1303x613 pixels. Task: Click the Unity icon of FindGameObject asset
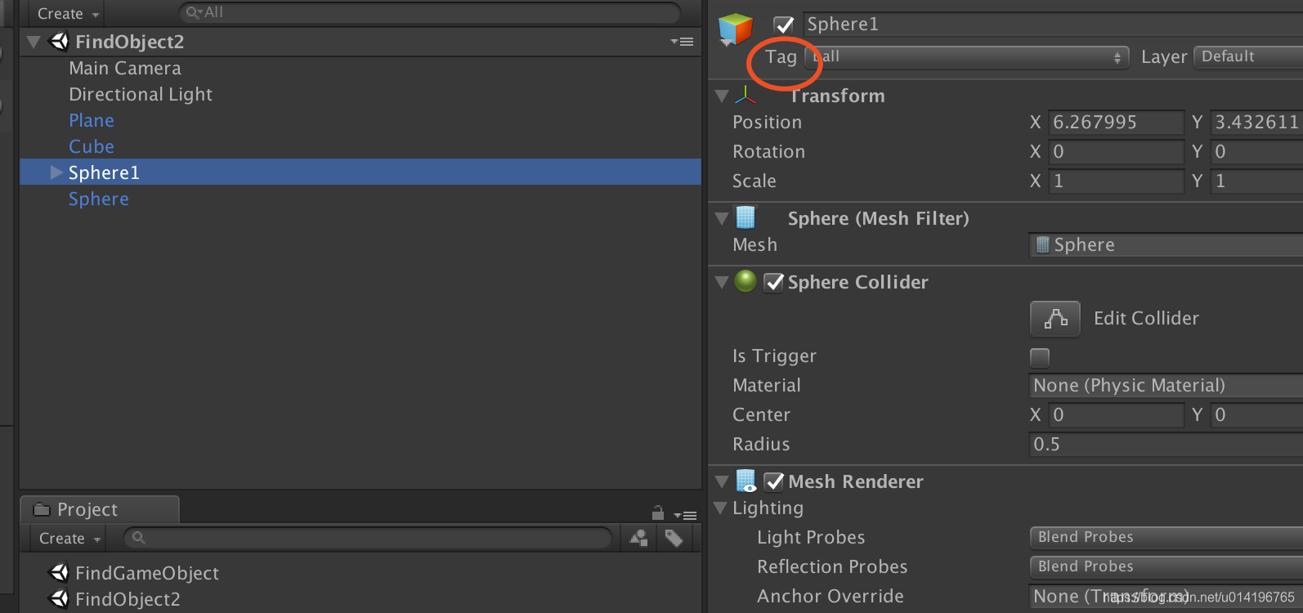click(59, 572)
